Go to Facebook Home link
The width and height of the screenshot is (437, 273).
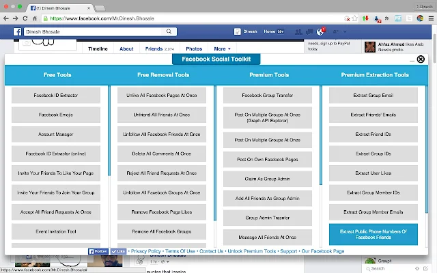[270, 31]
